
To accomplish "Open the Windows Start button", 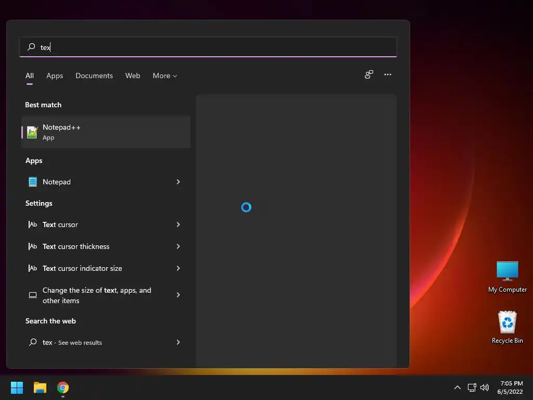I will coord(17,387).
